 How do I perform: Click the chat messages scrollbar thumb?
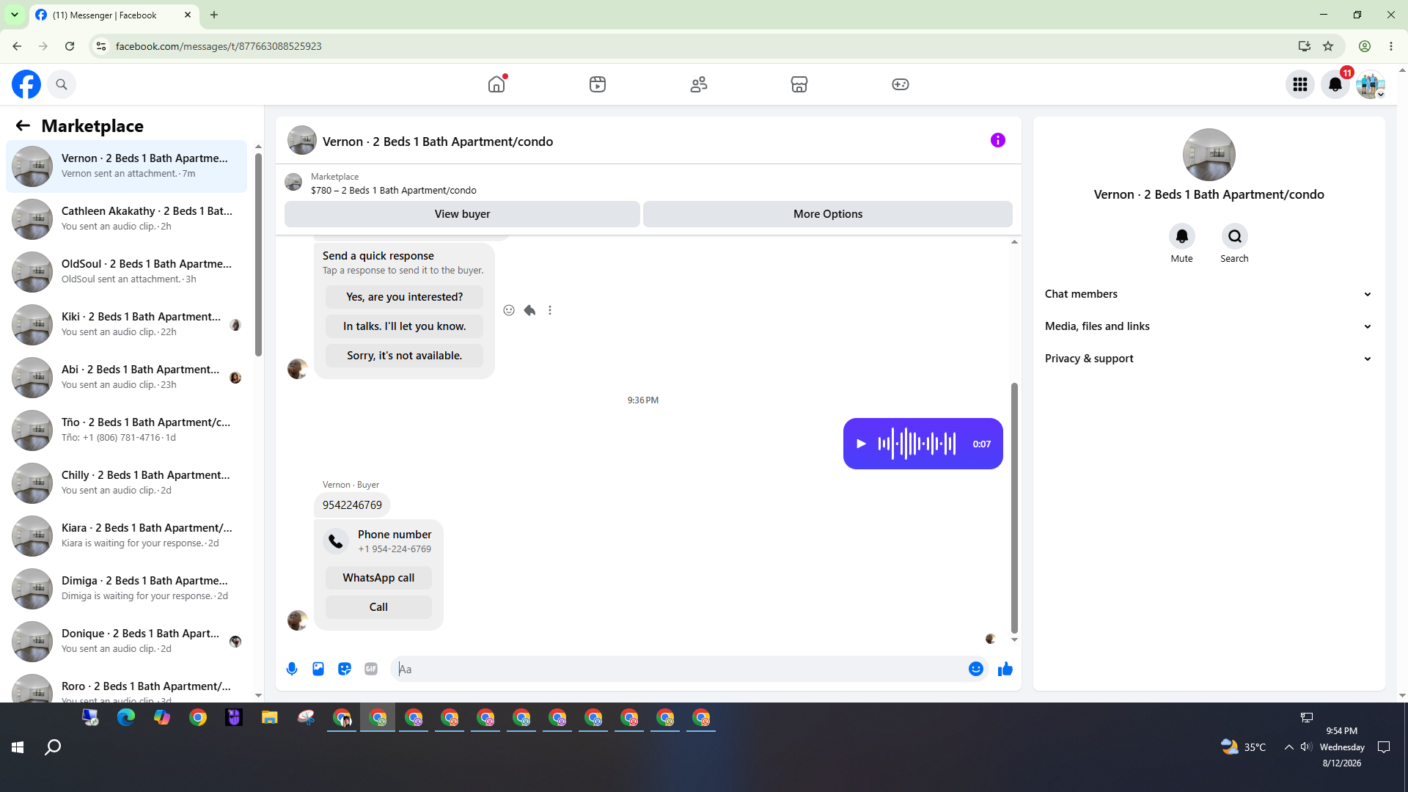coord(1014,507)
